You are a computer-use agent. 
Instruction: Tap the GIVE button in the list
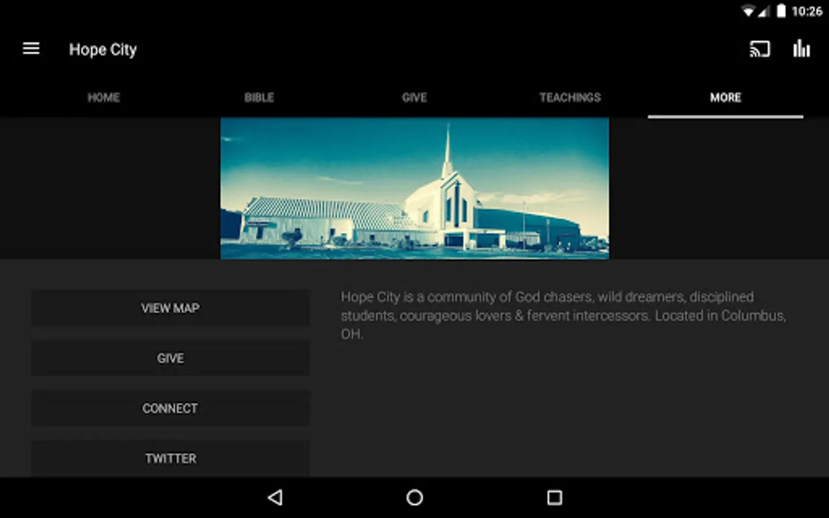[x=170, y=358]
